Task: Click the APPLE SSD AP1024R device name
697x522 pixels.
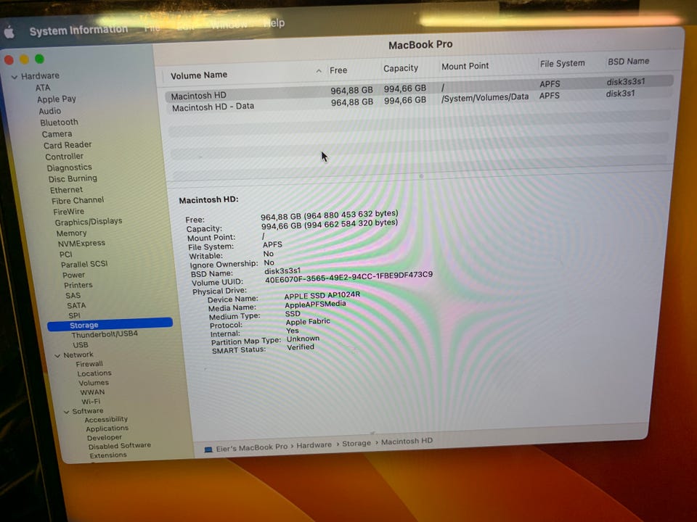Action: pyautogui.click(x=322, y=296)
